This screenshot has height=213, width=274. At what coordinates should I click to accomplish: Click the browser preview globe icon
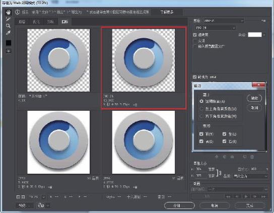pos(41,205)
